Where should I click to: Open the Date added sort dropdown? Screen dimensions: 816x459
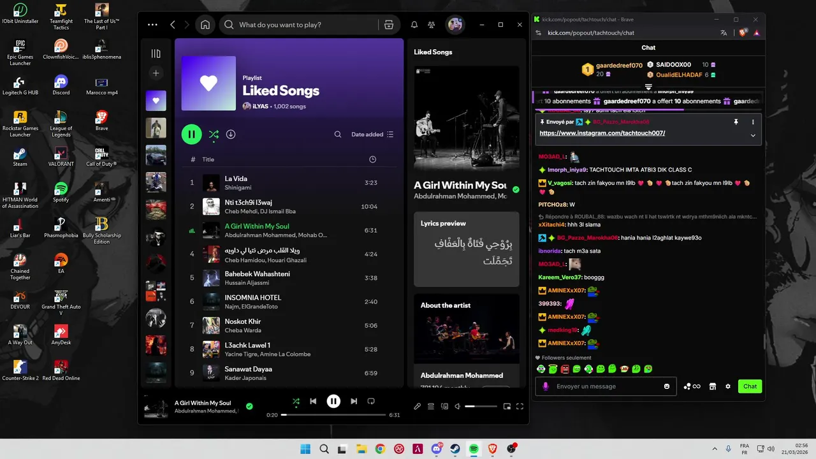(372, 135)
